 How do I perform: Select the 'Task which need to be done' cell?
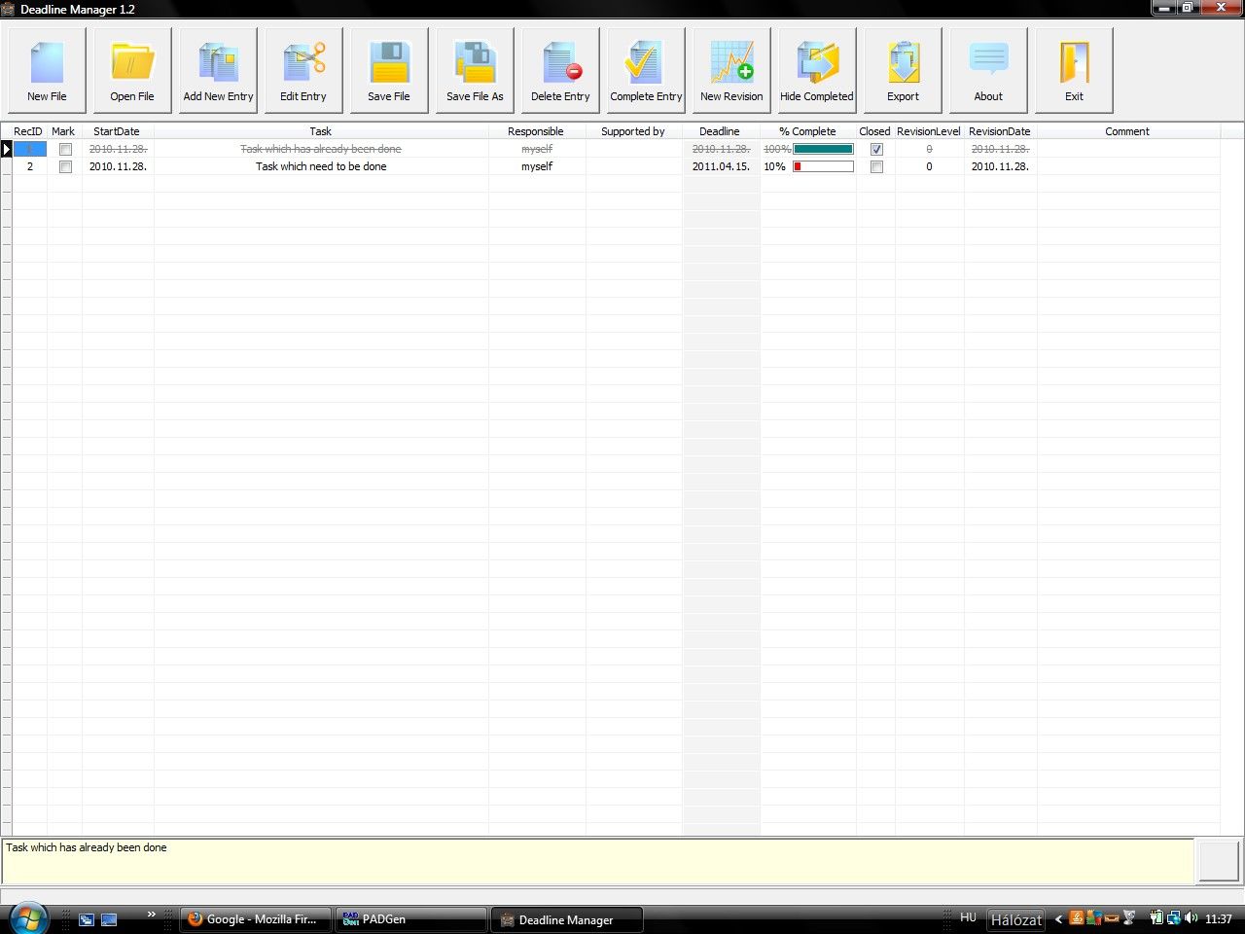[x=321, y=167]
